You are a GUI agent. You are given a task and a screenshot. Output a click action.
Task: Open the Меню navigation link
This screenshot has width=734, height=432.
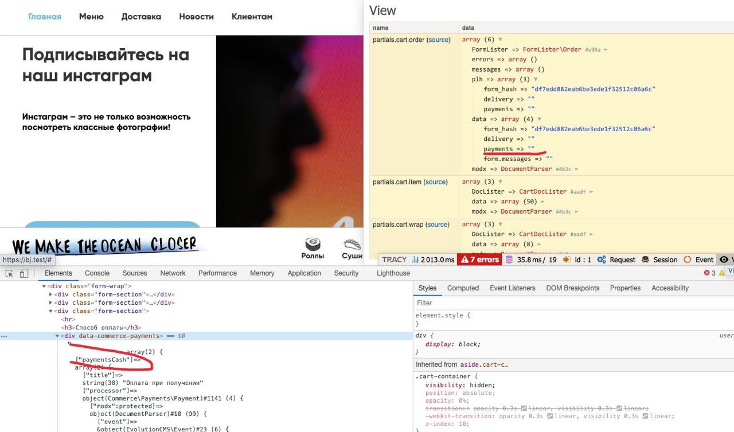coord(91,17)
